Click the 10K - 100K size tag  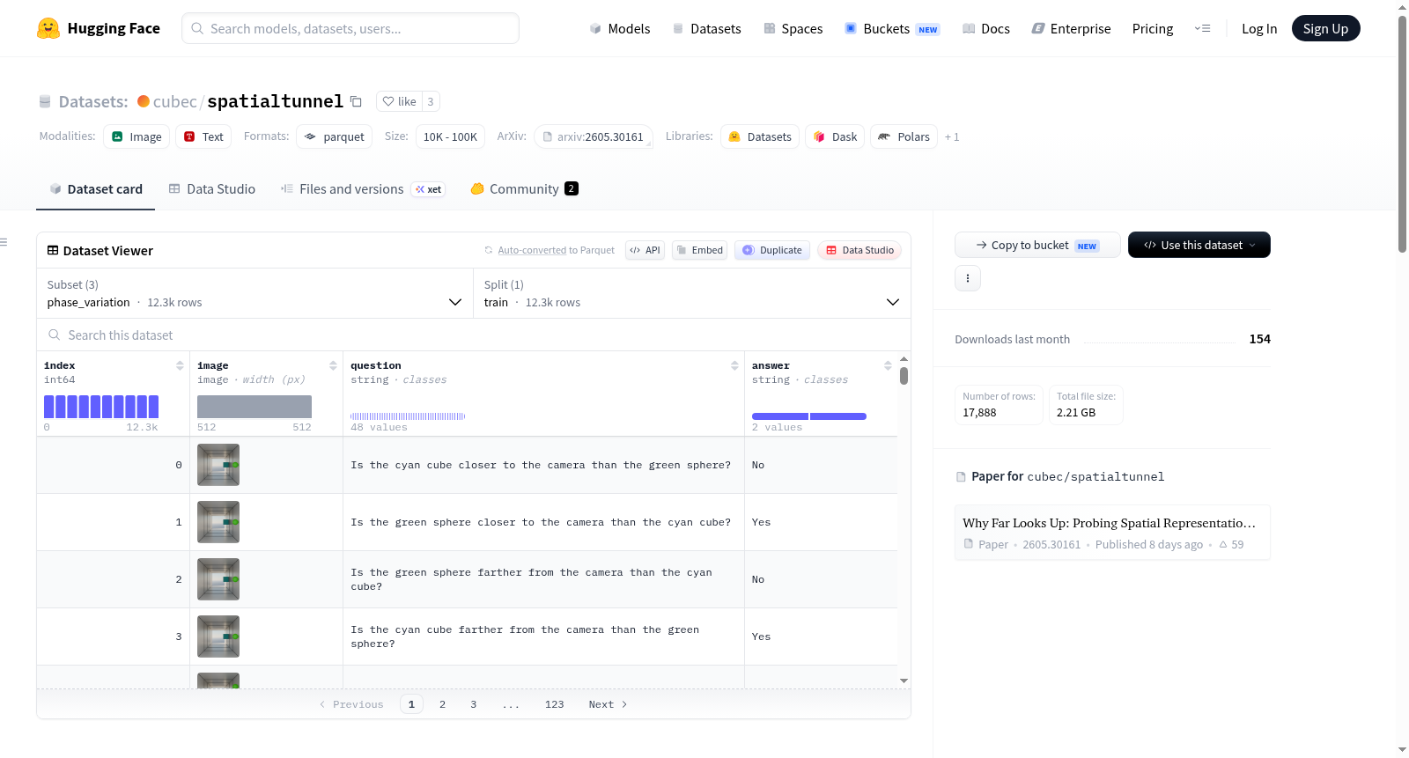pos(450,136)
